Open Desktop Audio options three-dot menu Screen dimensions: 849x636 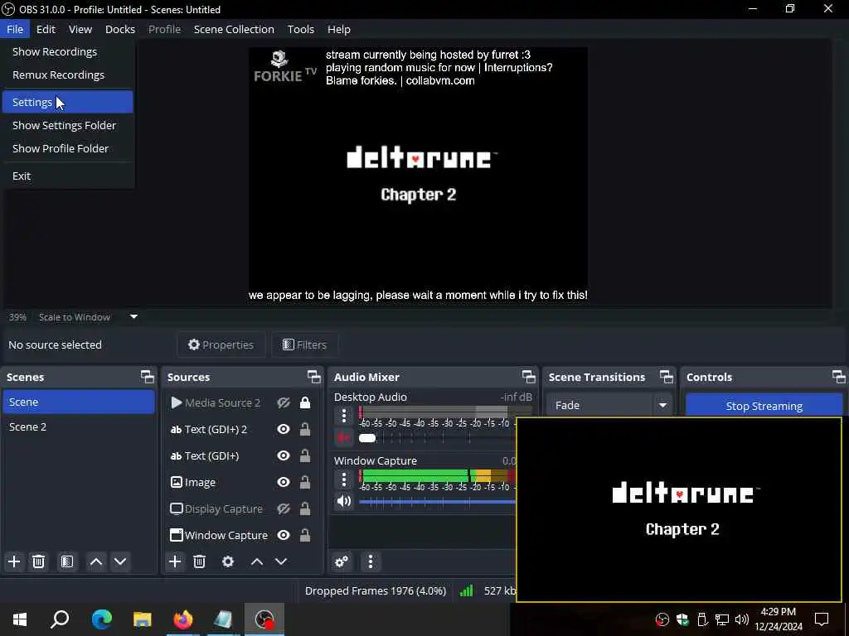tap(344, 416)
